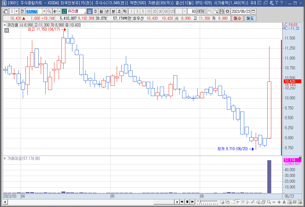305x207 pixels.
Task: Click the current price tag 10,420
Action: (x=292, y=81)
